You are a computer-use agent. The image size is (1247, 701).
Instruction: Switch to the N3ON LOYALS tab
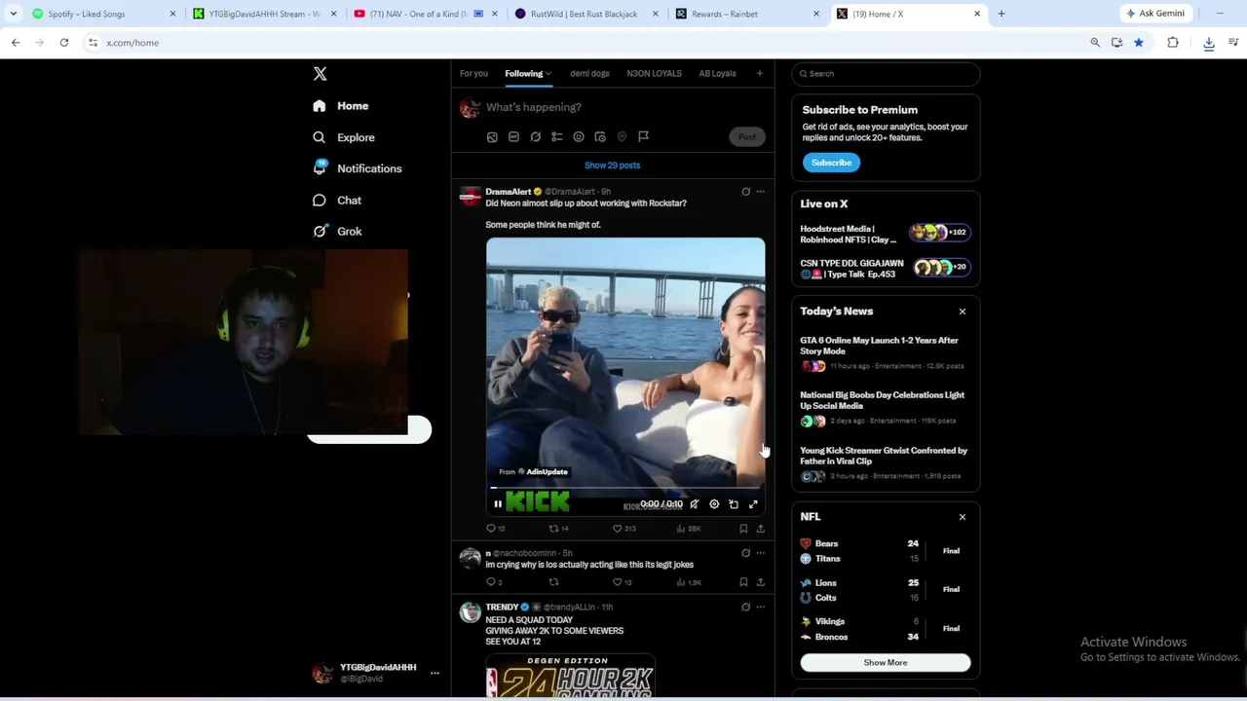click(x=654, y=73)
